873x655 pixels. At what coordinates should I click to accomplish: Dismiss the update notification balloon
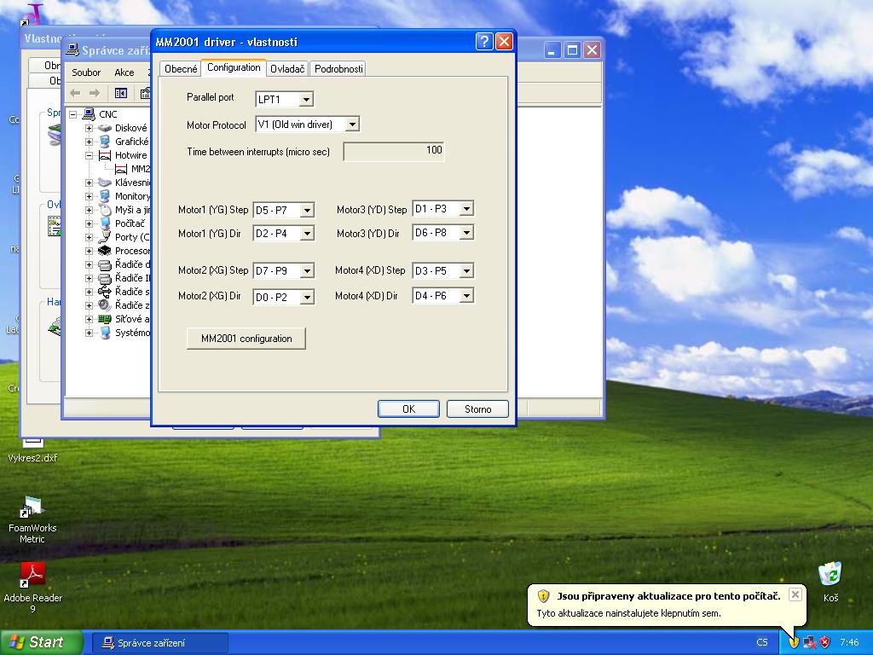click(795, 594)
